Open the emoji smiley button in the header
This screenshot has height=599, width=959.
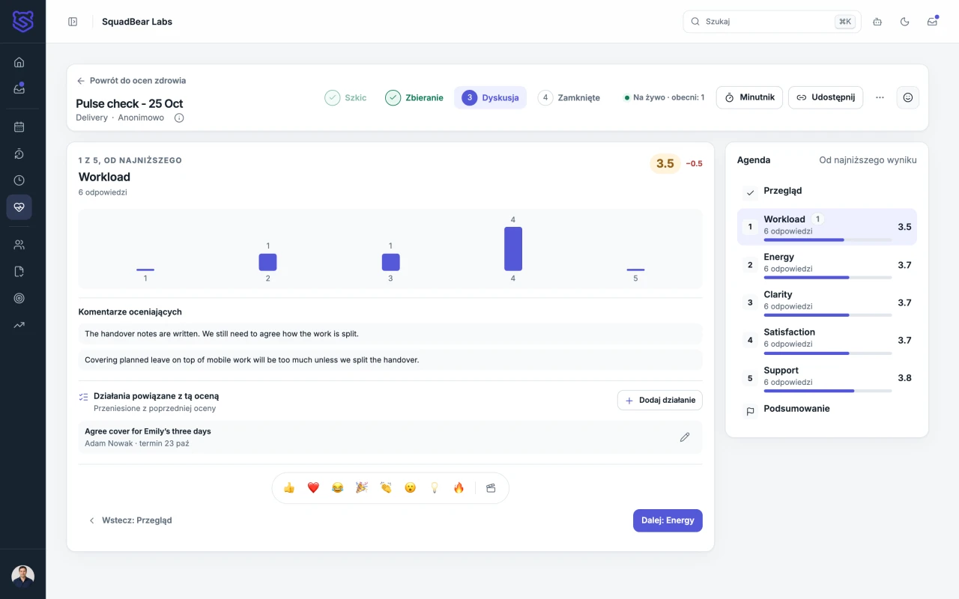click(x=908, y=97)
